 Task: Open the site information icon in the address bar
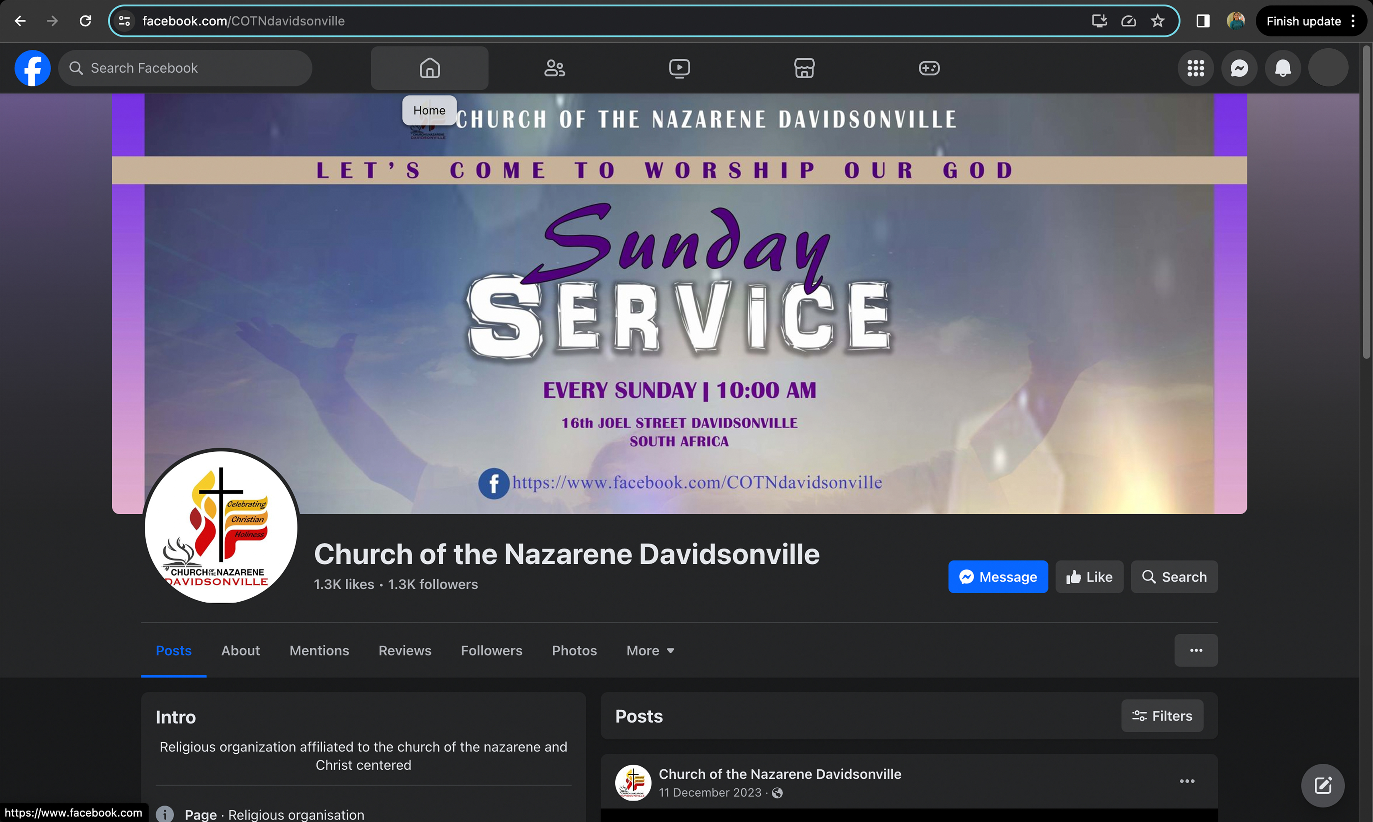tap(125, 21)
